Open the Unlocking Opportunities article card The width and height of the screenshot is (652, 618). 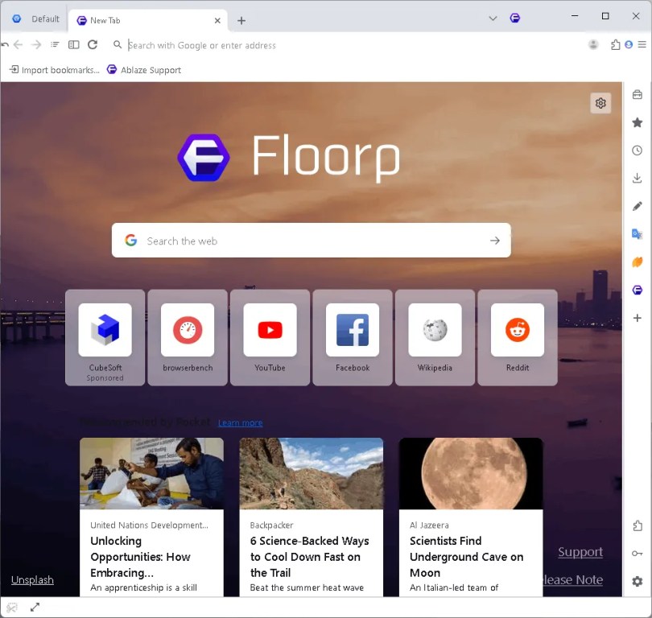click(152, 517)
